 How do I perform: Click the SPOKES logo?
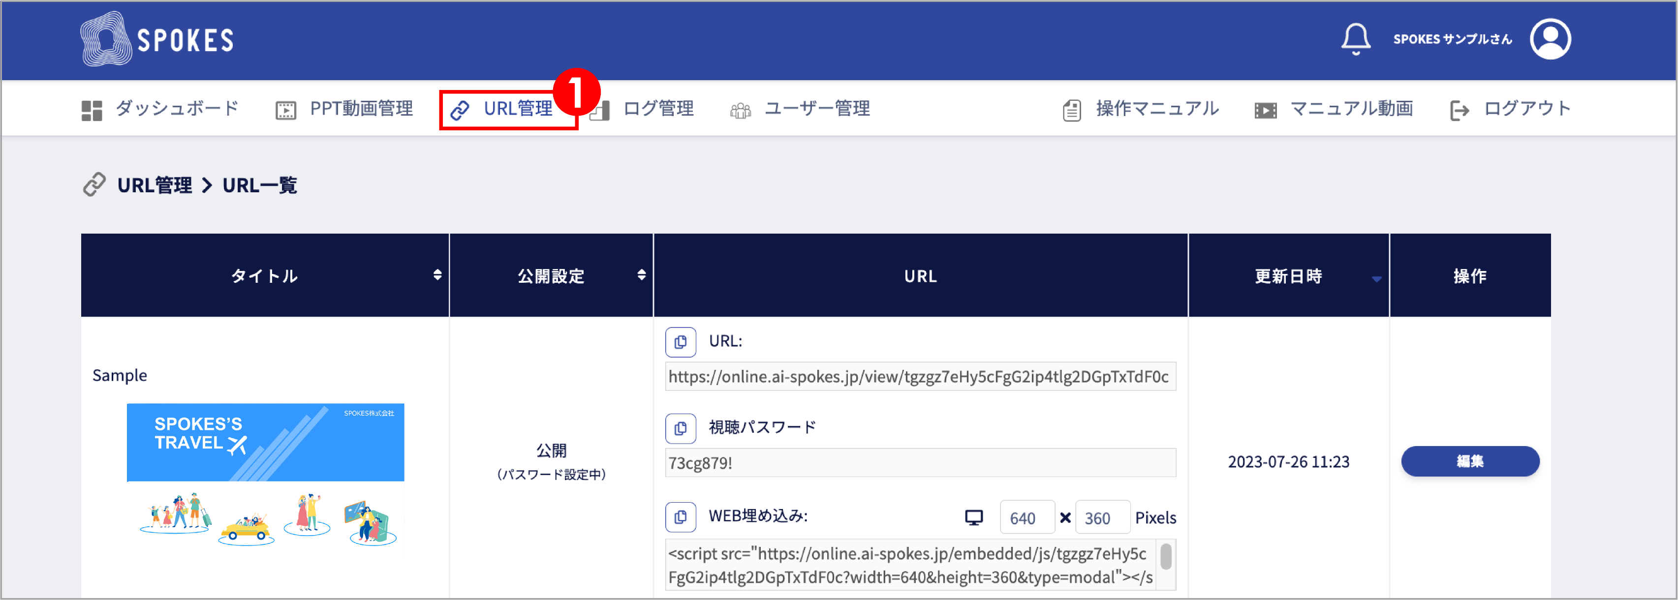pyautogui.click(x=157, y=39)
